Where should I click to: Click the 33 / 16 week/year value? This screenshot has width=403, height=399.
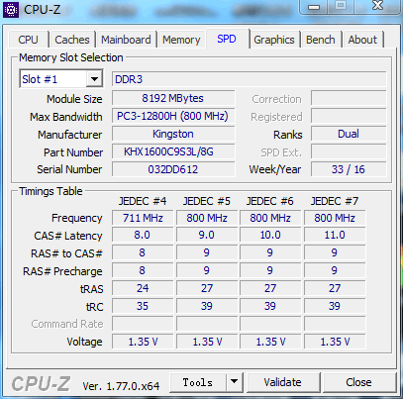(x=349, y=169)
